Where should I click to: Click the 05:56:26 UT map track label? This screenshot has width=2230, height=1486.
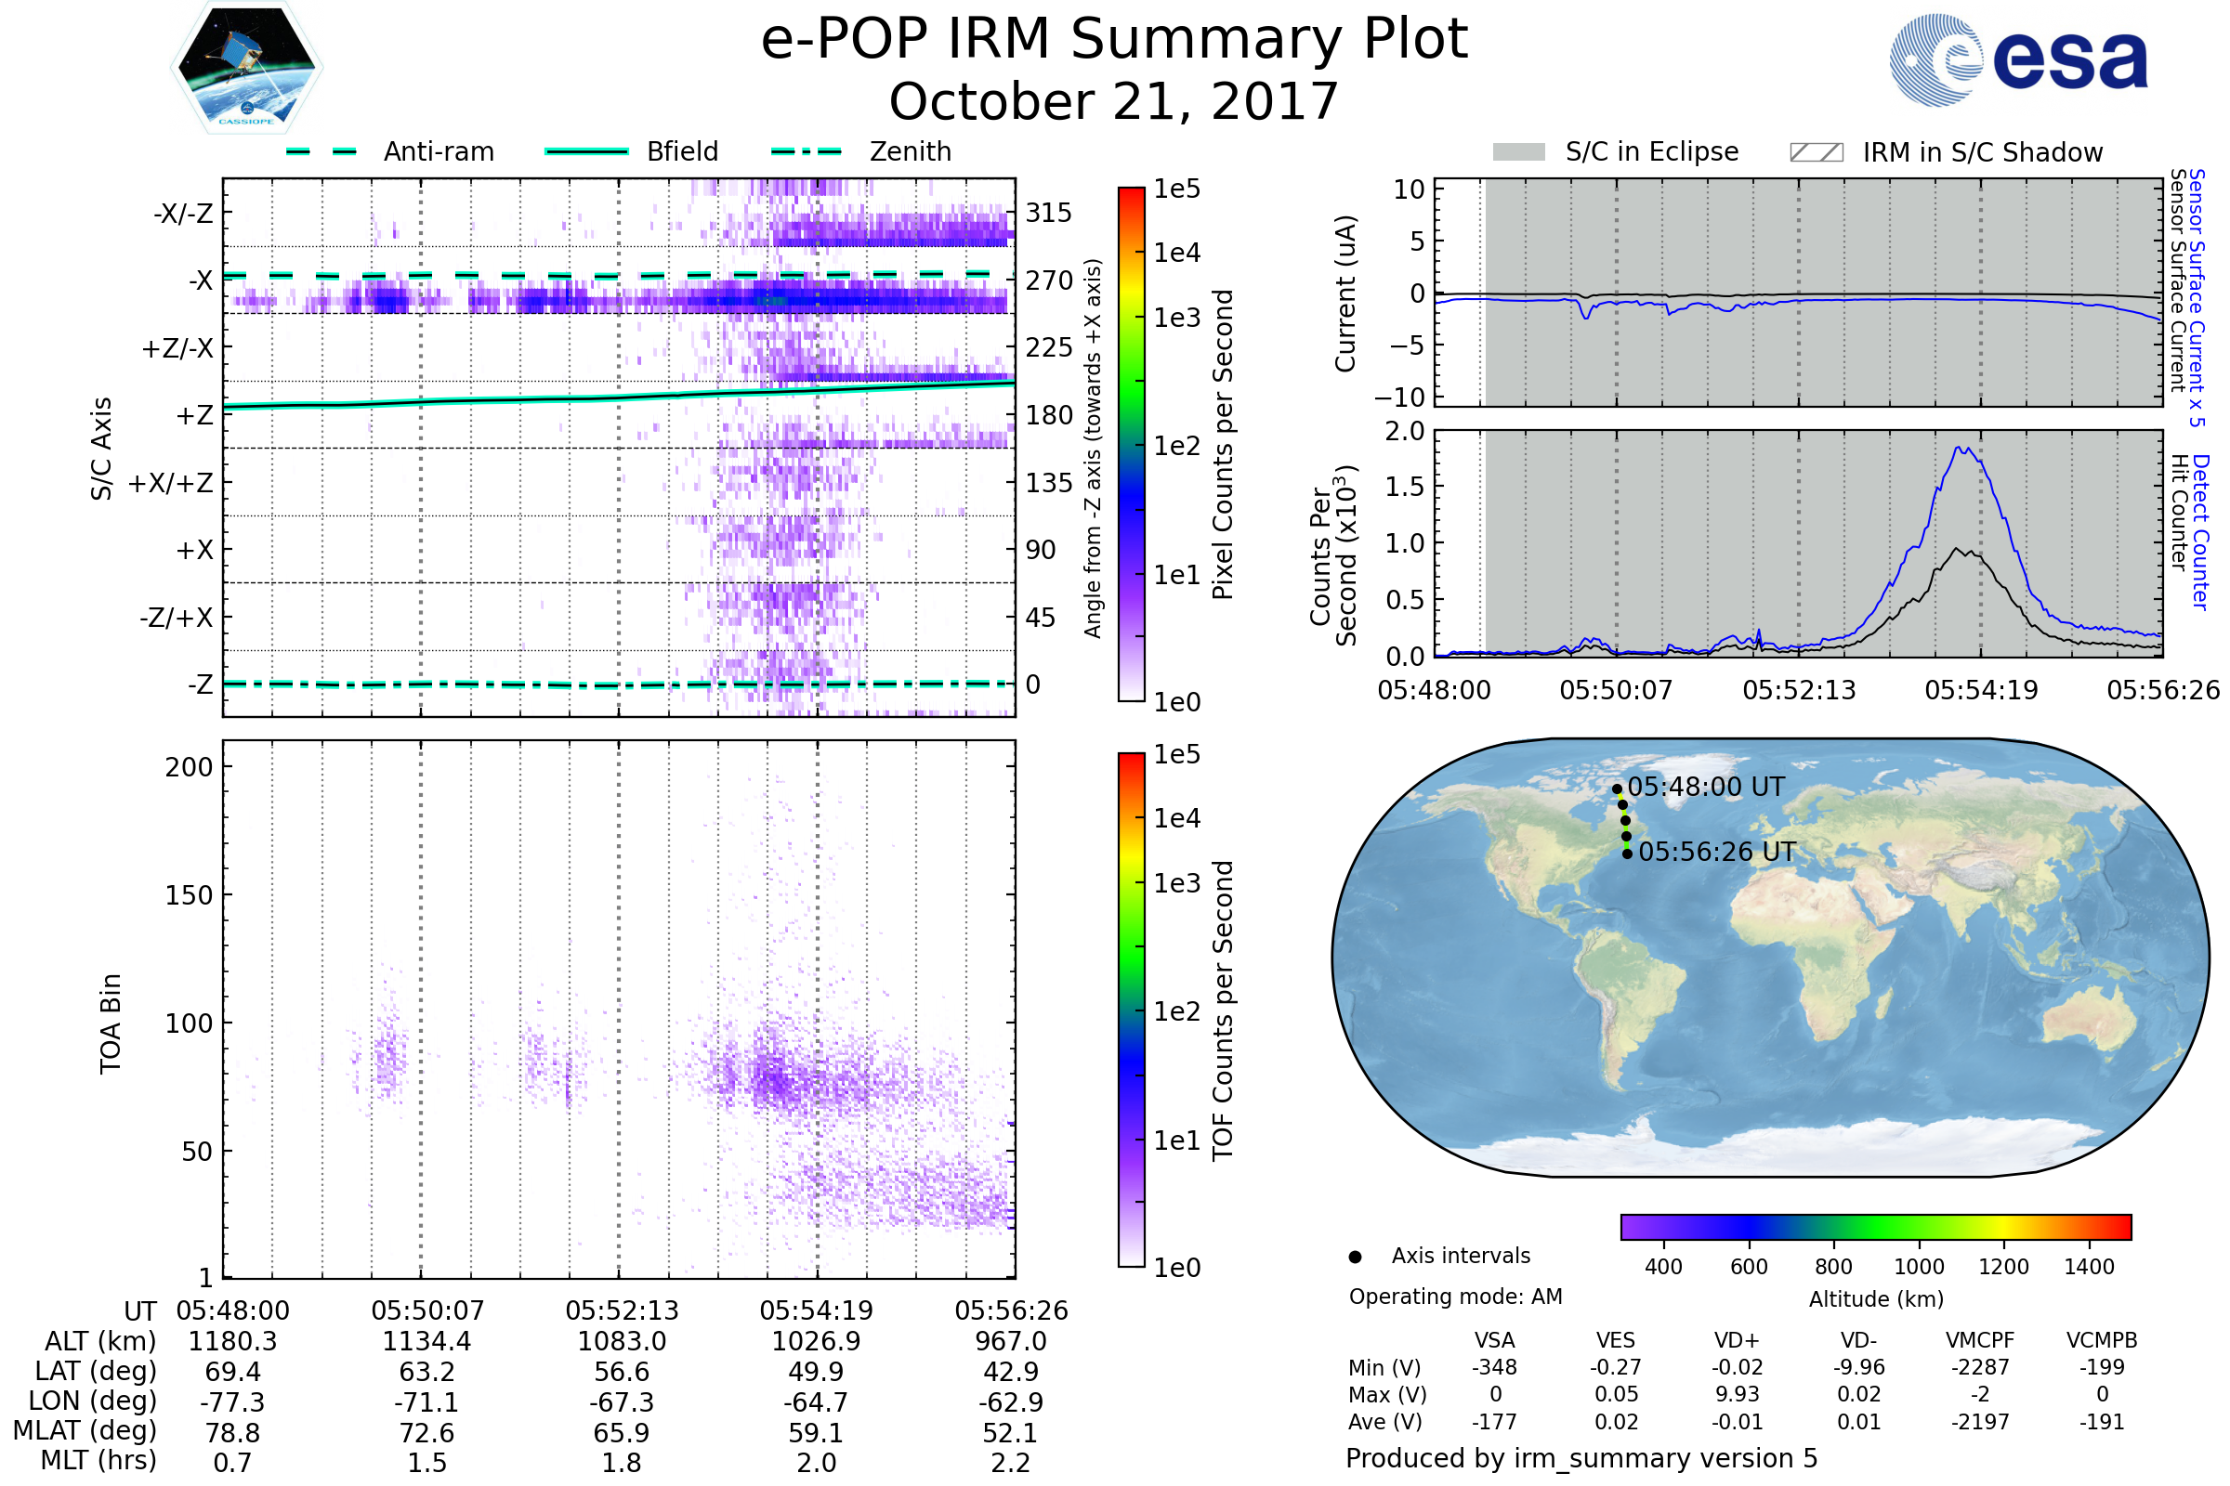pos(1717,852)
